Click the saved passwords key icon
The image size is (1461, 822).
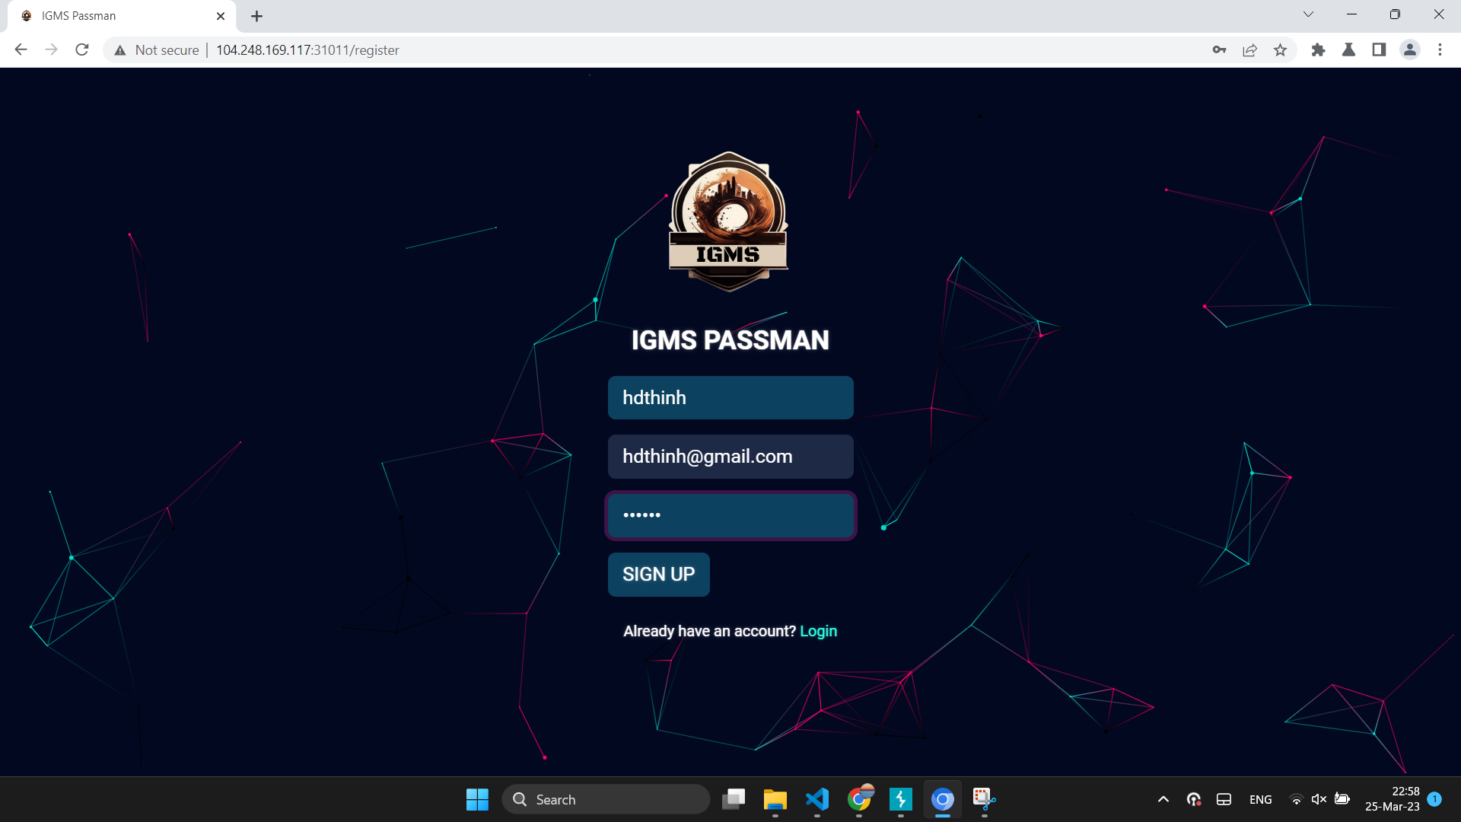[1219, 50]
